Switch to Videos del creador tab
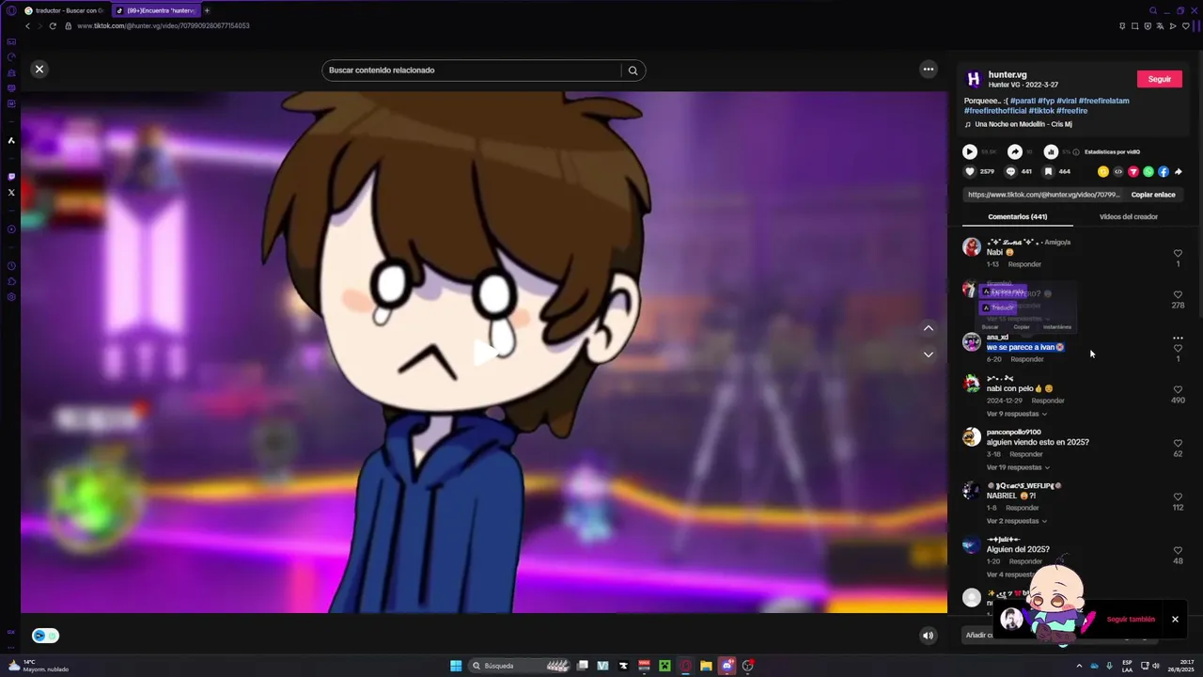The height and width of the screenshot is (677, 1203). (x=1128, y=216)
